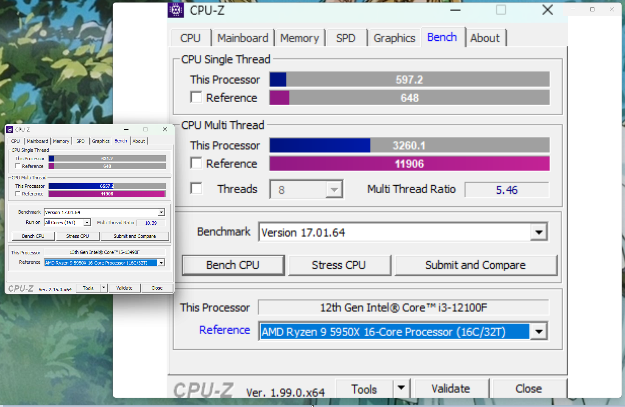
Task: Minimize the large CPU-Z window
Action: coord(455,10)
